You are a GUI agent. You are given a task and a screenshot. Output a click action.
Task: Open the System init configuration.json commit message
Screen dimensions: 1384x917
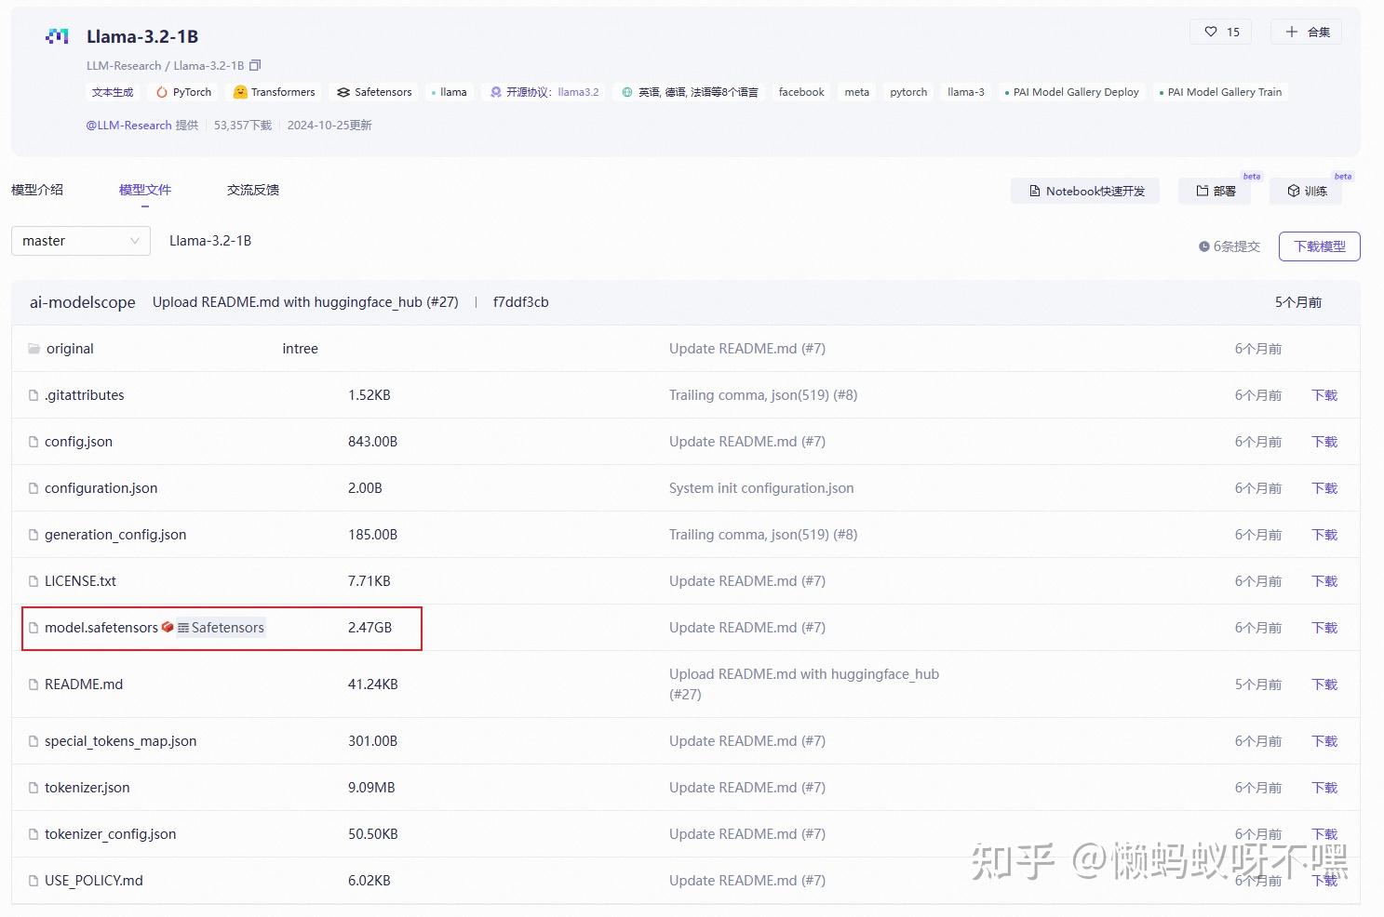(761, 488)
